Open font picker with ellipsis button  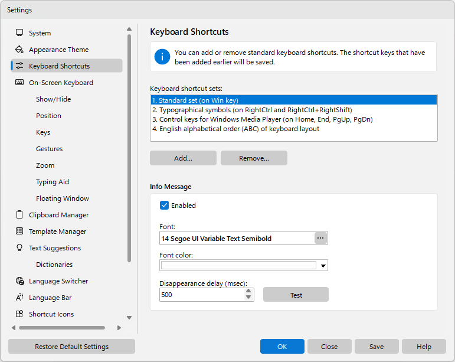tap(320, 238)
